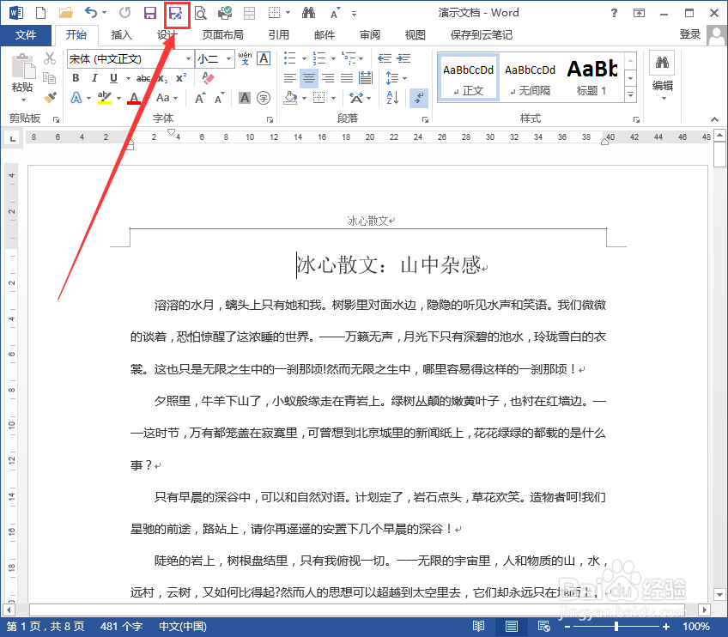
Task: Open the paste options dropdown under 粘贴
Action: click(23, 100)
